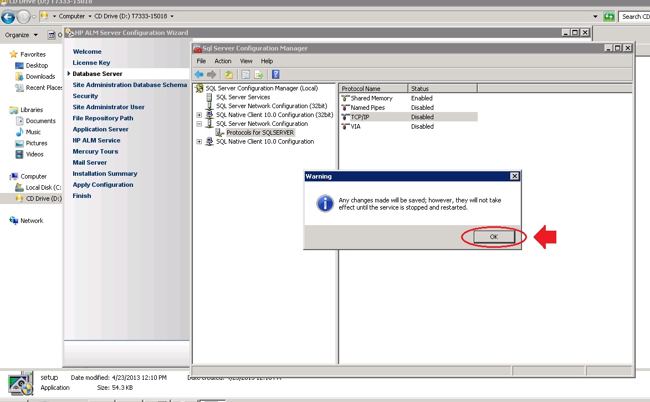Viewport: 650px width, 402px height.
Task: Select Database Server wizard step
Action: [x=98, y=74]
